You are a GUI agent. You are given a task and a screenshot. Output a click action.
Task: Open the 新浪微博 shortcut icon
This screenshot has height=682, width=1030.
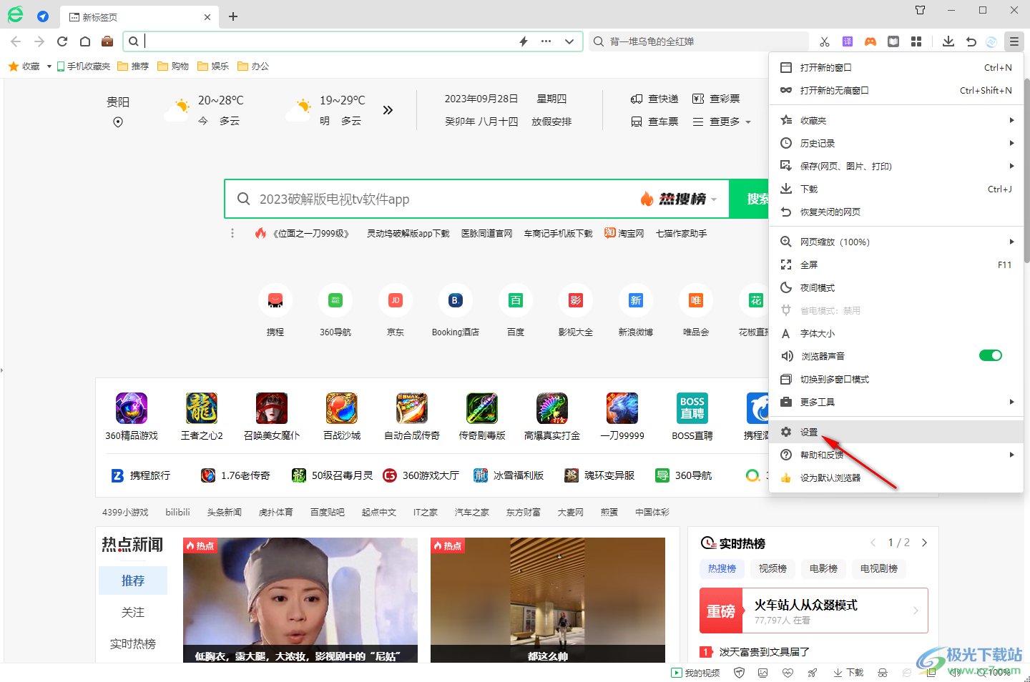coord(636,300)
